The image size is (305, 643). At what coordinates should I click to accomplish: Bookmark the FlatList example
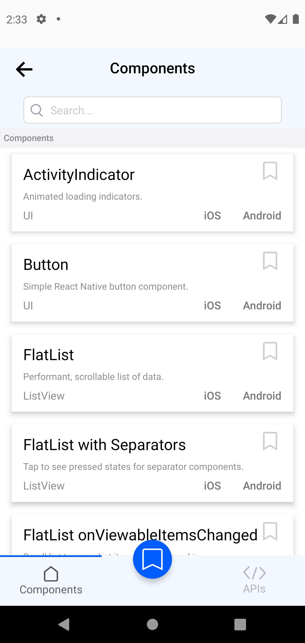270,351
